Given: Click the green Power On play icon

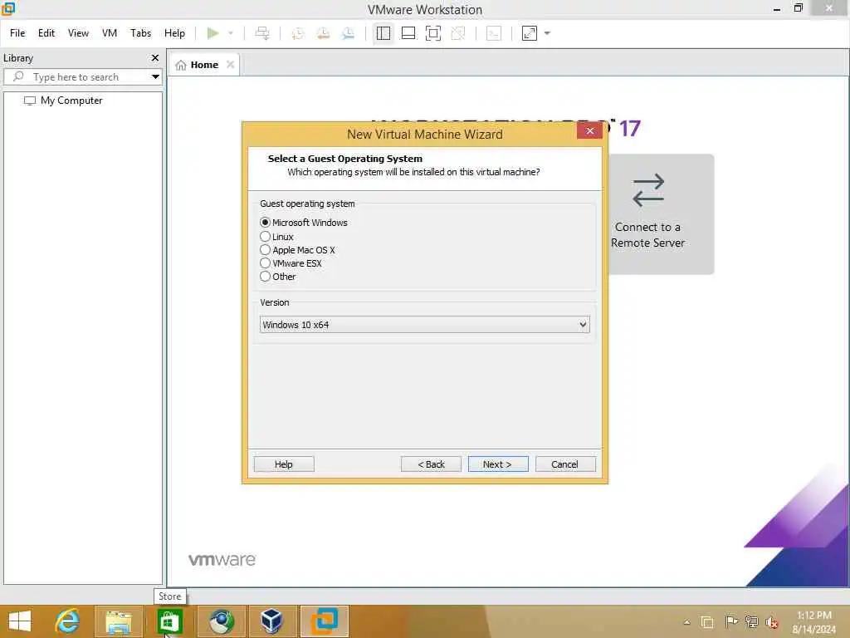Looking at the screenshot, I should (x=213, y=33).
